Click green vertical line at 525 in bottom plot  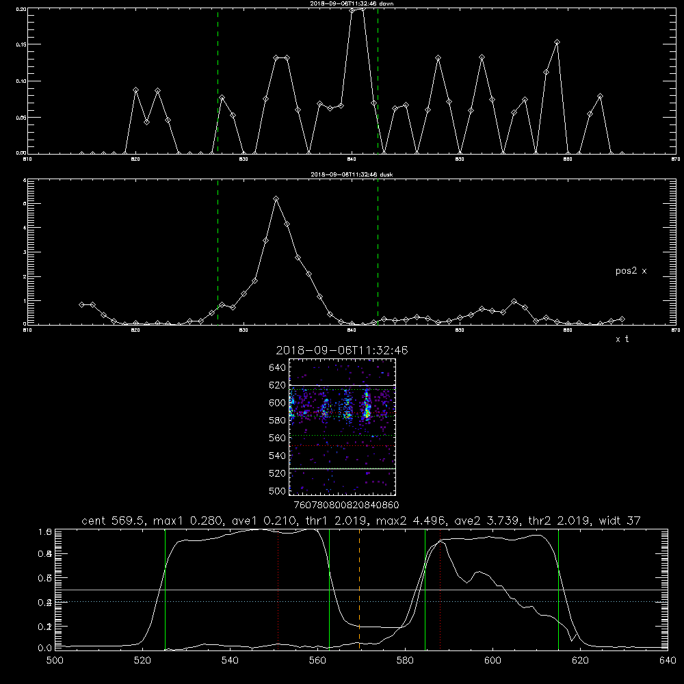coord(166,589)
